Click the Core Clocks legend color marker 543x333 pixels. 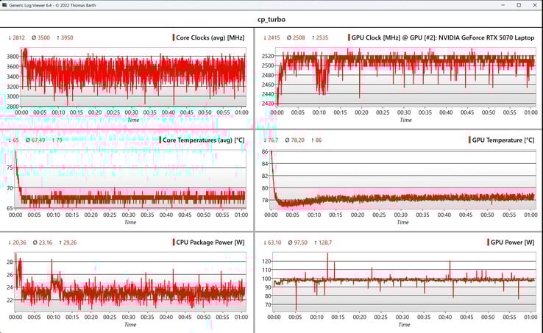click(x=174, y=37)
